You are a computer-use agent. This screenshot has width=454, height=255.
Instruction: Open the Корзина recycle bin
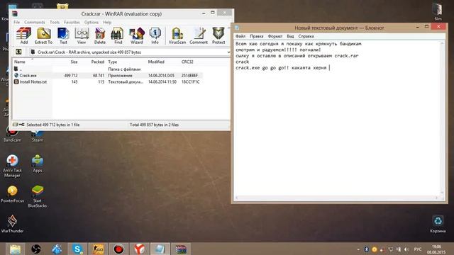click(438, 224)
